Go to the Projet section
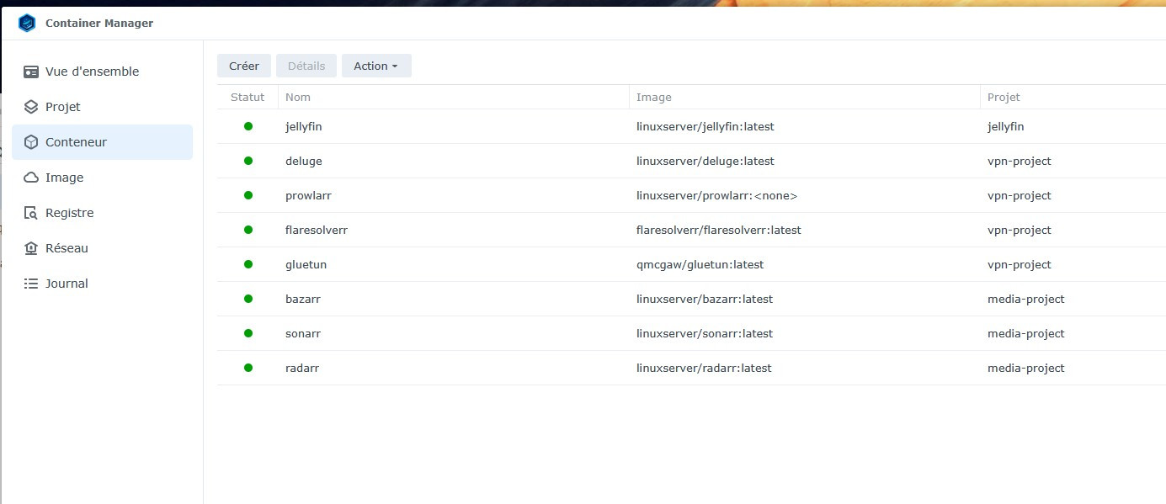 click(102, 107)
